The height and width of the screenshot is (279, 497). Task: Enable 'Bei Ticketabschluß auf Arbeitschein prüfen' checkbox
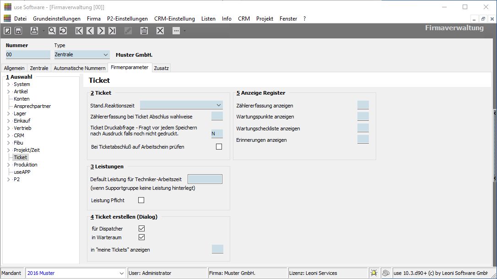click(219, 147)
